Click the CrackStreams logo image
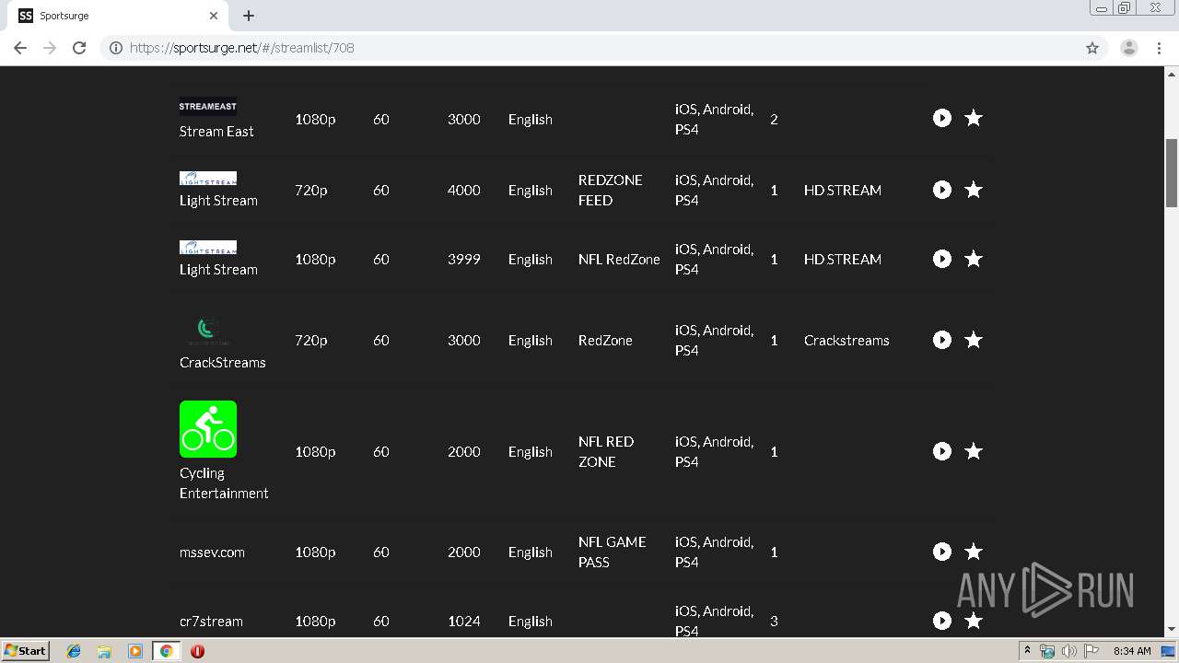 208,330
